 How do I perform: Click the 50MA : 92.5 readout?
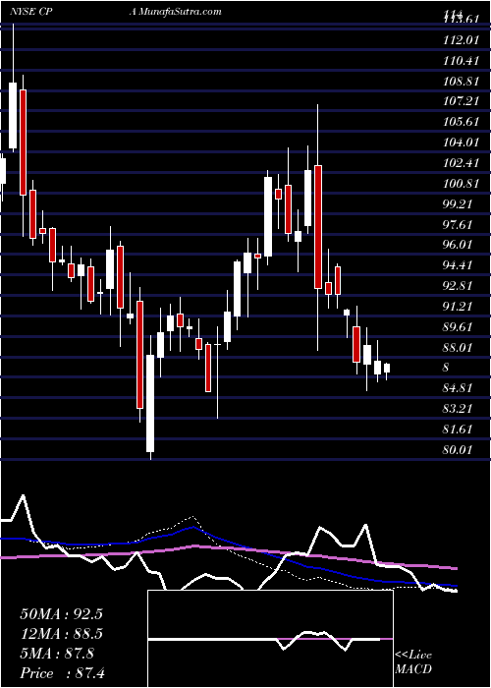click(x=61, y=614)
